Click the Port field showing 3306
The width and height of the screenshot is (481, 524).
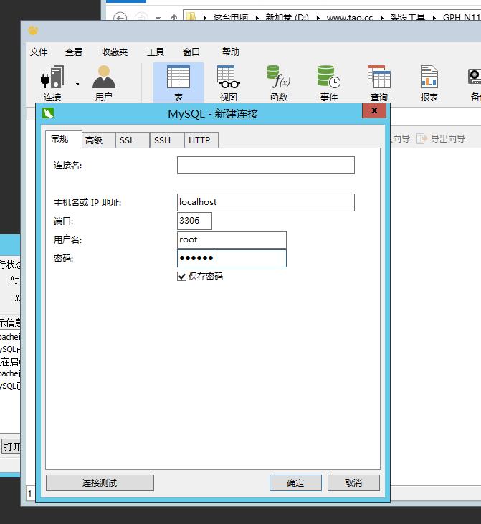tap(194, 221)
